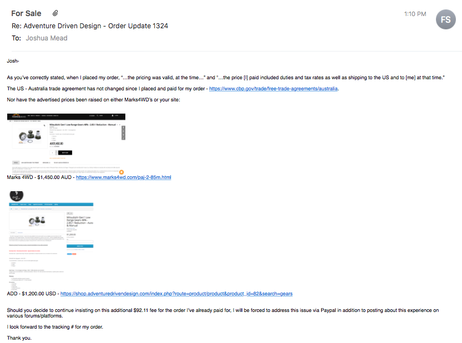Open the cbp.gov Australia trade agreement link

273,89
